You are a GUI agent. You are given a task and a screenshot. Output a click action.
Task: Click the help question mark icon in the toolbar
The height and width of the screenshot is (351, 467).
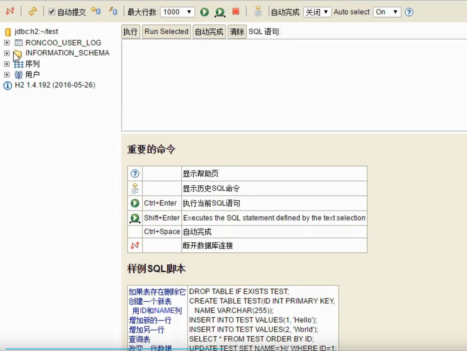(x=409, y=12)
